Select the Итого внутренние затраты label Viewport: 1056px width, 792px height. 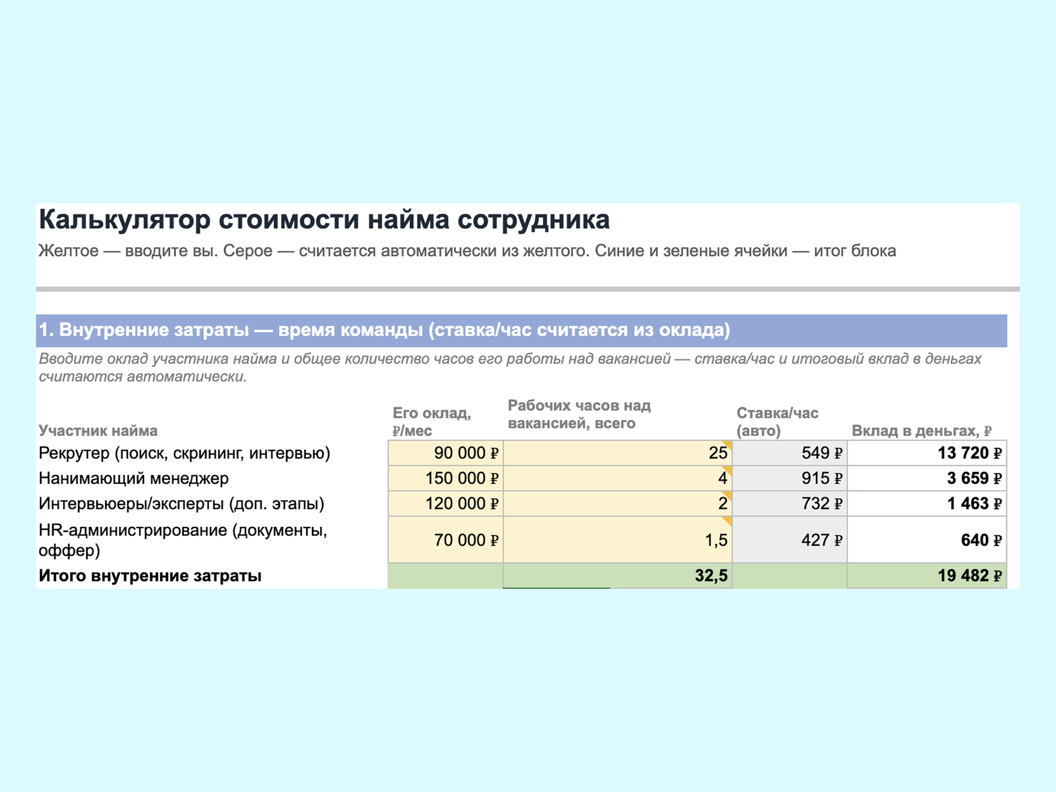(150, 576)
